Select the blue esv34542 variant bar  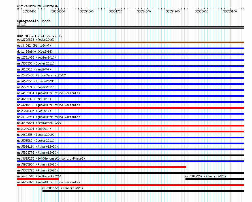pyautogui.click(x=130, y=48)
